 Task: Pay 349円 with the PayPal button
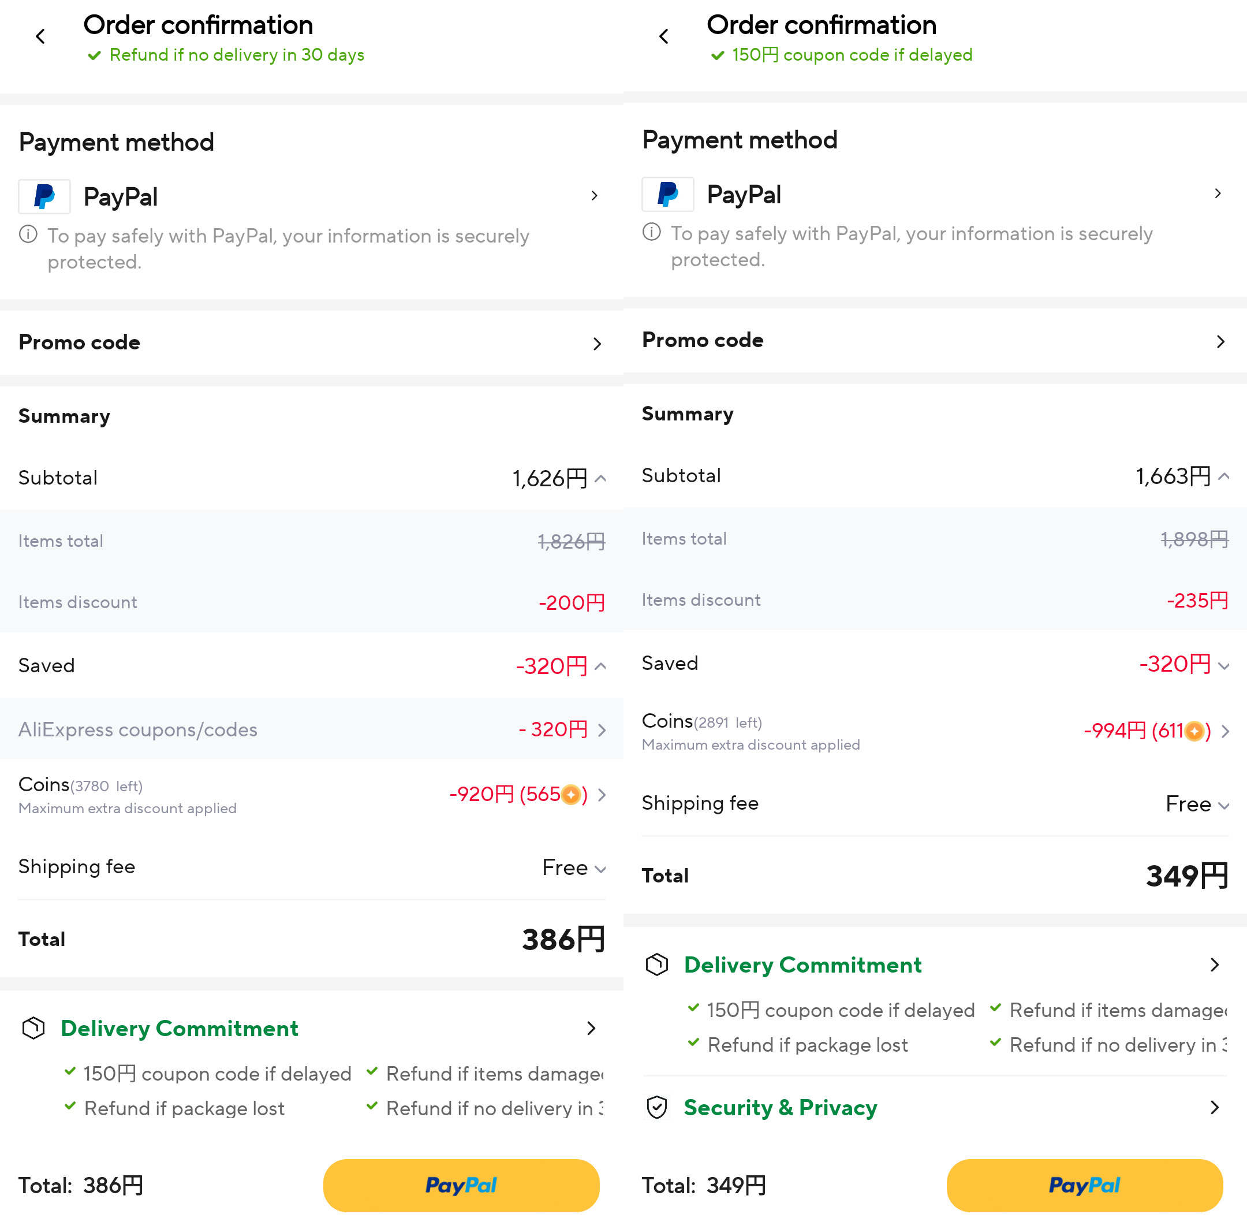point(1085,1185)
